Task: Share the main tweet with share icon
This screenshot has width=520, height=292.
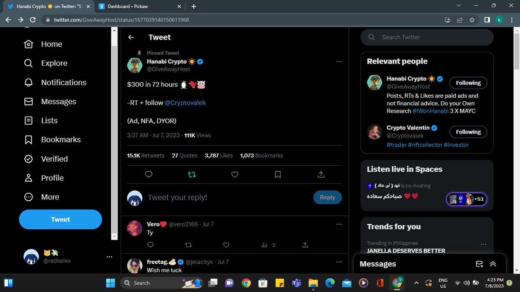Action: [x=321, y=174]
